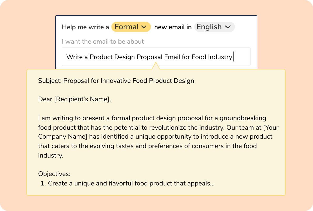Click the chevron arrow beside Formal
313x211 pixels.
144,27
